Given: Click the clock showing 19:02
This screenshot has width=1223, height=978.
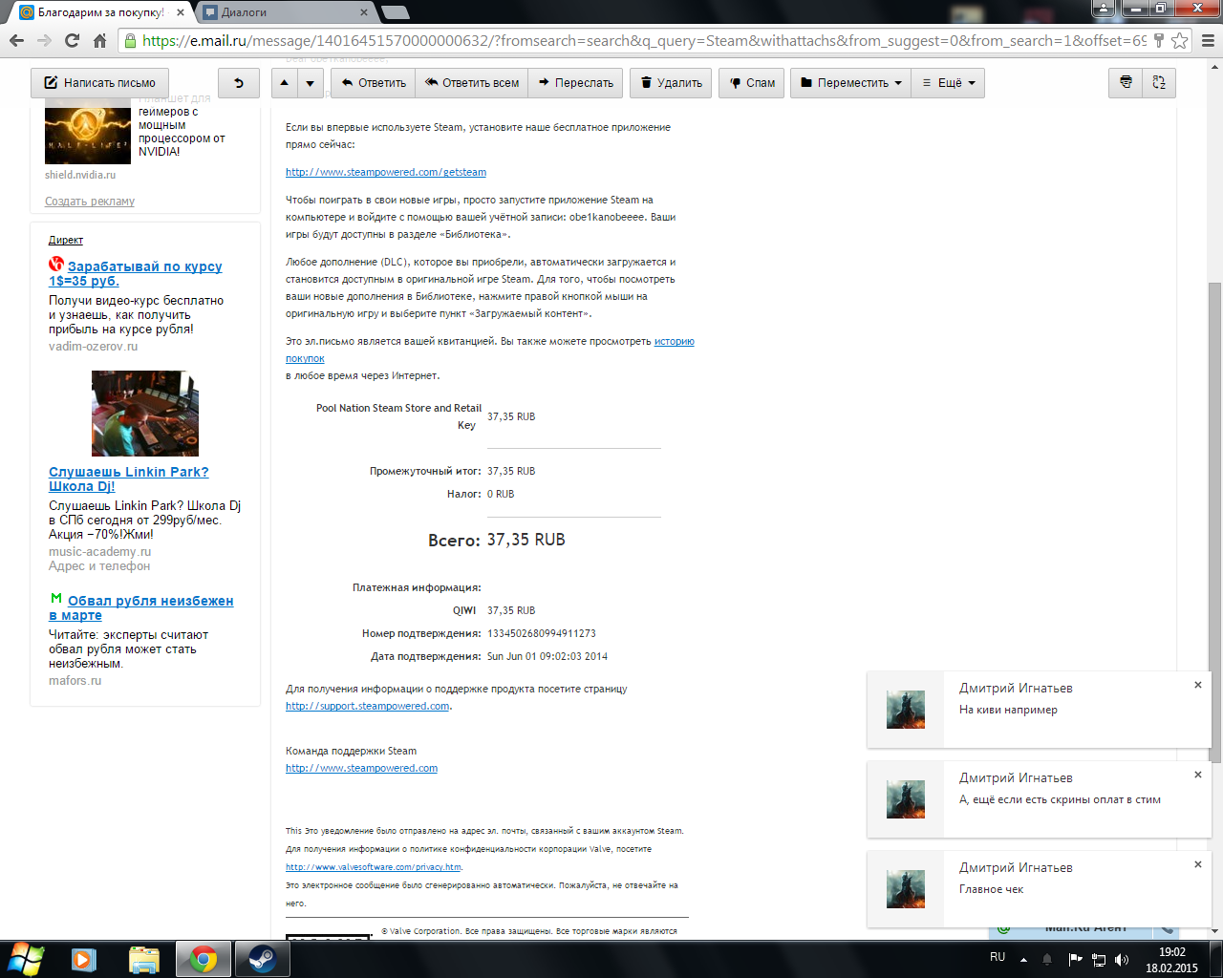Looking at the screenshot, I should [x=1171, y=951].
